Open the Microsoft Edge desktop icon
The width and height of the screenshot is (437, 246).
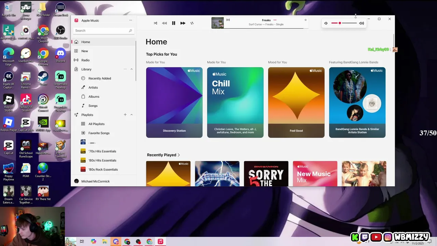pos(9,57)
